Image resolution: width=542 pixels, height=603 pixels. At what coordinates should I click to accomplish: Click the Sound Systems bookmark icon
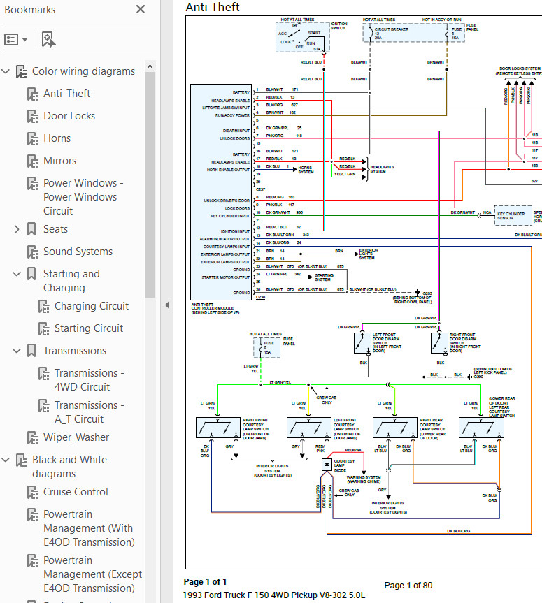tap(33, 252)
